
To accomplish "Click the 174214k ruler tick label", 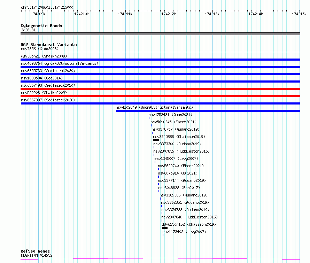I will 256,14.
